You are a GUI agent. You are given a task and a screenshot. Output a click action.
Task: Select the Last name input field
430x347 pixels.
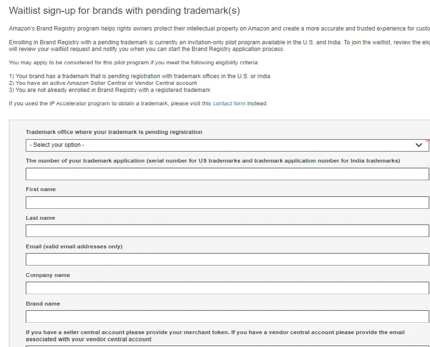tap(227, 231)
